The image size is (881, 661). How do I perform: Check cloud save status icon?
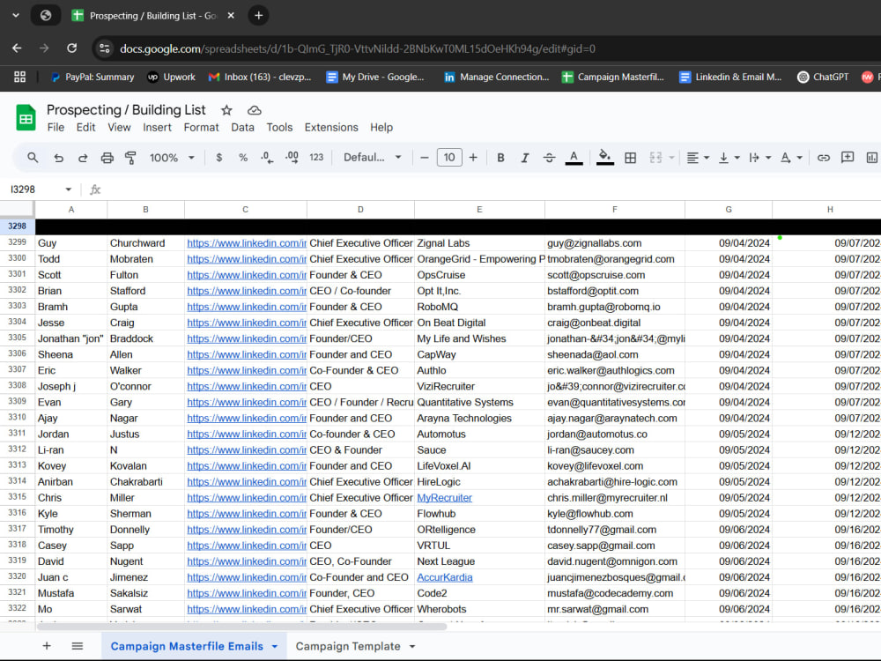pyautogui.click(x=254, y=110)
